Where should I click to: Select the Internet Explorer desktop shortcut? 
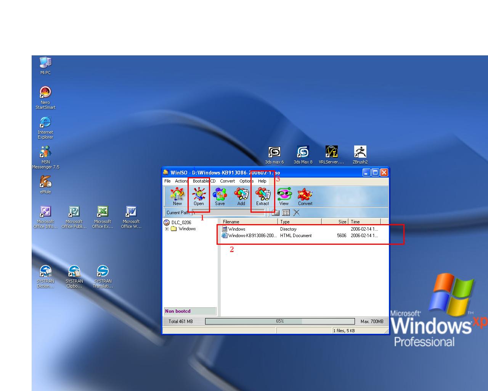pyautogui.click(x=45, y=128)
